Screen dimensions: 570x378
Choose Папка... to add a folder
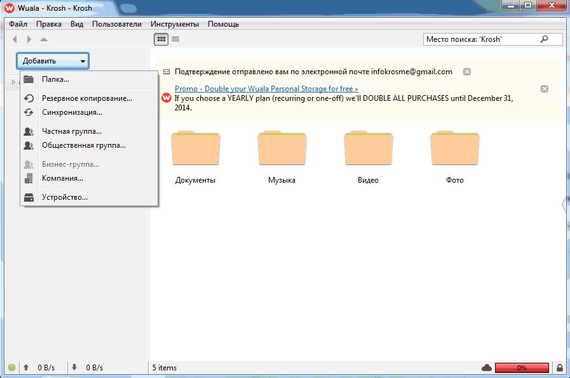(x=89, y=79)
